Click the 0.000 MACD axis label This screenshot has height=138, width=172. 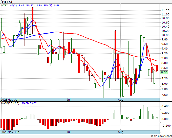165,119
